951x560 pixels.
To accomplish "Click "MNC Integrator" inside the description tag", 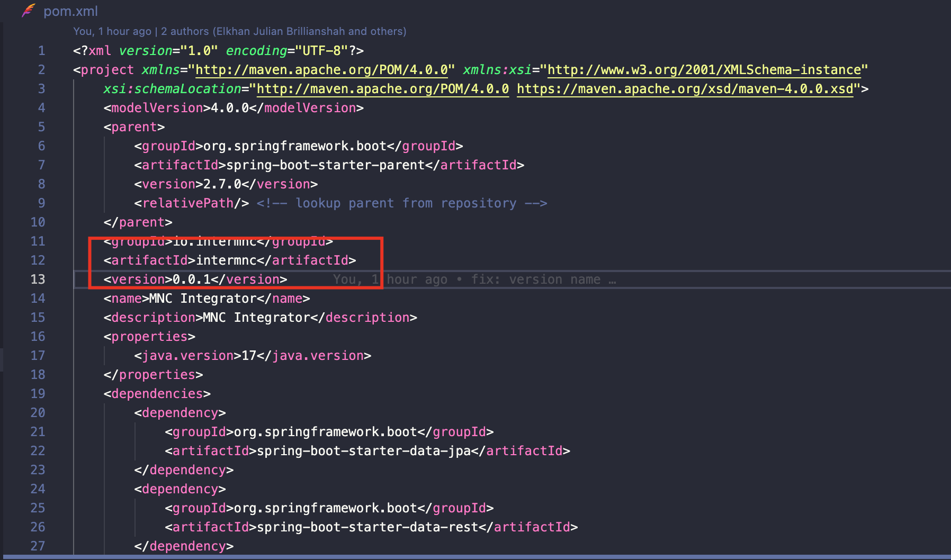I will (x=256, y=318).
